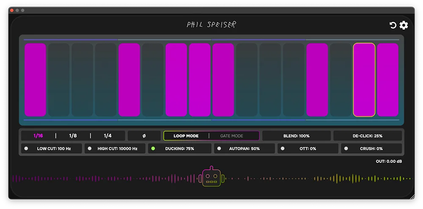This screenshot has width=423, height=209.
Task: Switch to Loop Mode tab
Action: pos(186,136)
